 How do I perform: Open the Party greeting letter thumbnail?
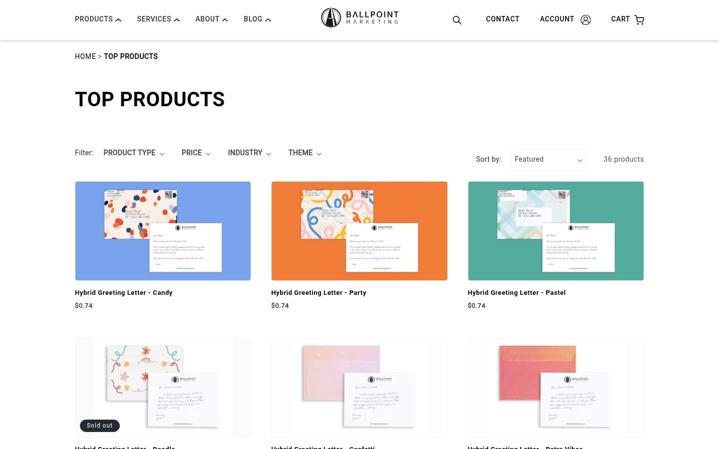[x=359, y=231]
